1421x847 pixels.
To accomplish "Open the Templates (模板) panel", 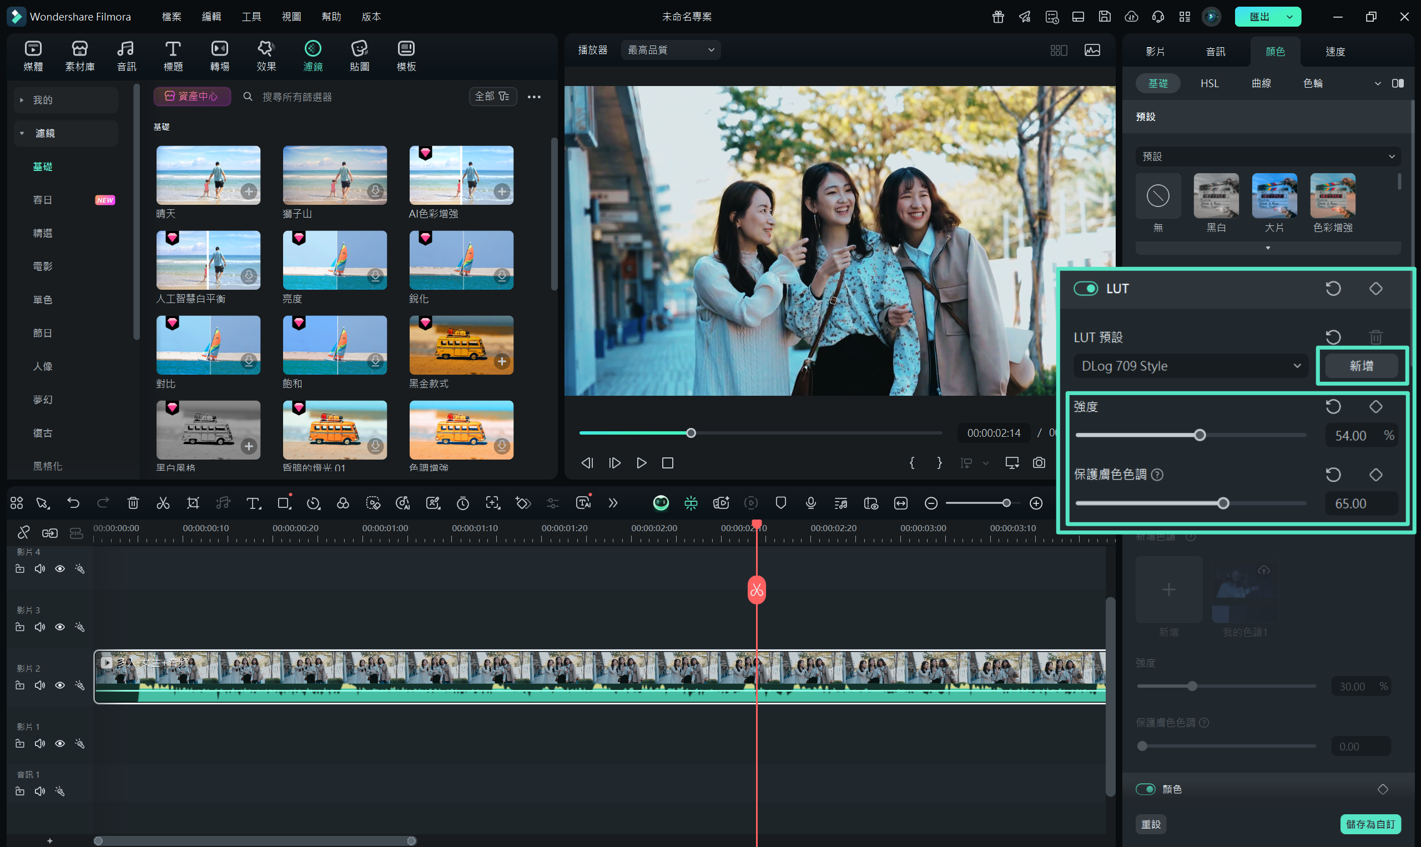I will point(406,56).
